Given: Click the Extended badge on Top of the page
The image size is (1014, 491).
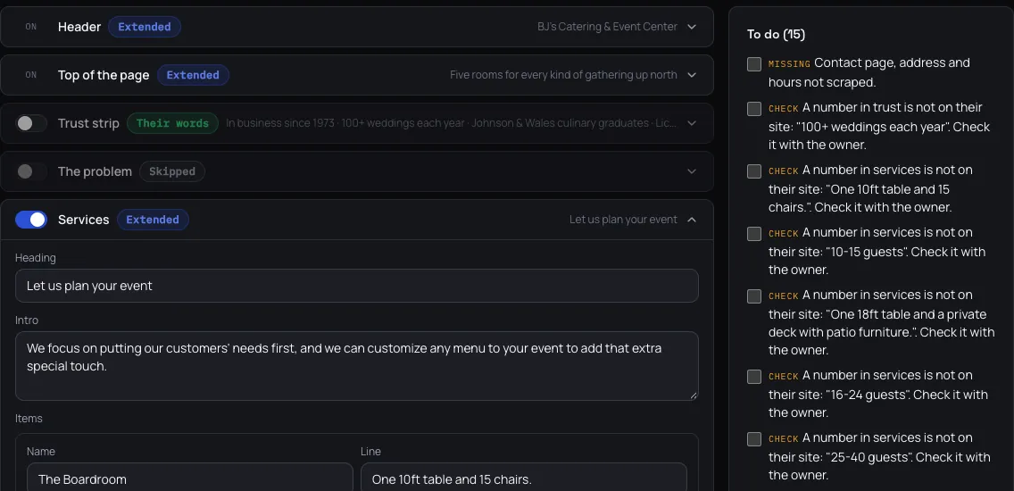Looking at the screenshot, I should tap(193, 75).
